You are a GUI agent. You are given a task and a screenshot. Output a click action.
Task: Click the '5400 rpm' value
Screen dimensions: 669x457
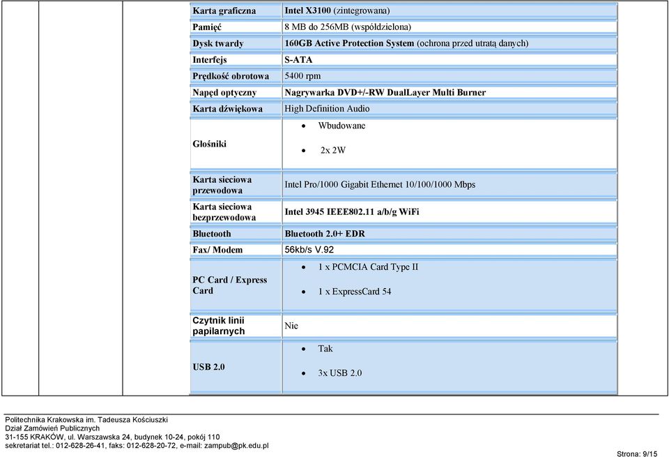pyautogui.click(x=302, y=76)
